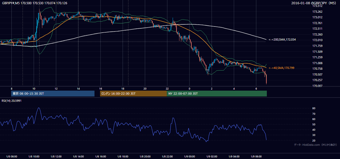The height and width of the screenshot is (159, 340).
Task: Click hour tick 16 on chart time axis
Action: click(101, 89)
